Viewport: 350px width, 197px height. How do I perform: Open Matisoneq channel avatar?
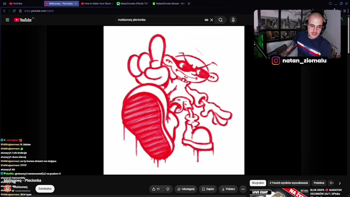coord(7,188)
